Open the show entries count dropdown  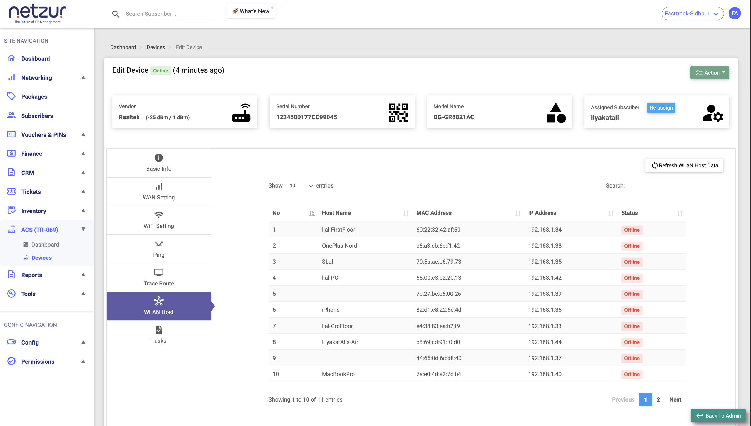(x=299, y=185)
